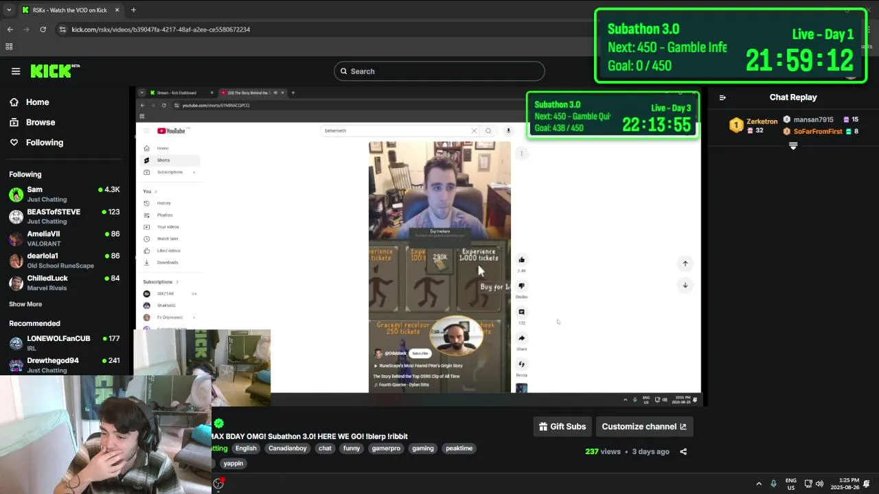
Task: Open BEASTofSTEVE's channel
Action: pyautogui.click(x=65, y=216)
